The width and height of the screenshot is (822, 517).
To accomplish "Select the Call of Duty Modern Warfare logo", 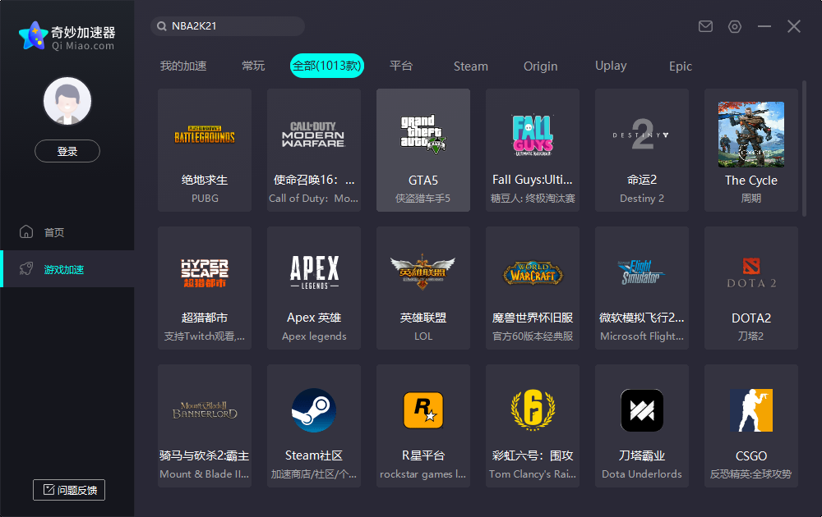I will pyautogui.click(x=313, y=135).
